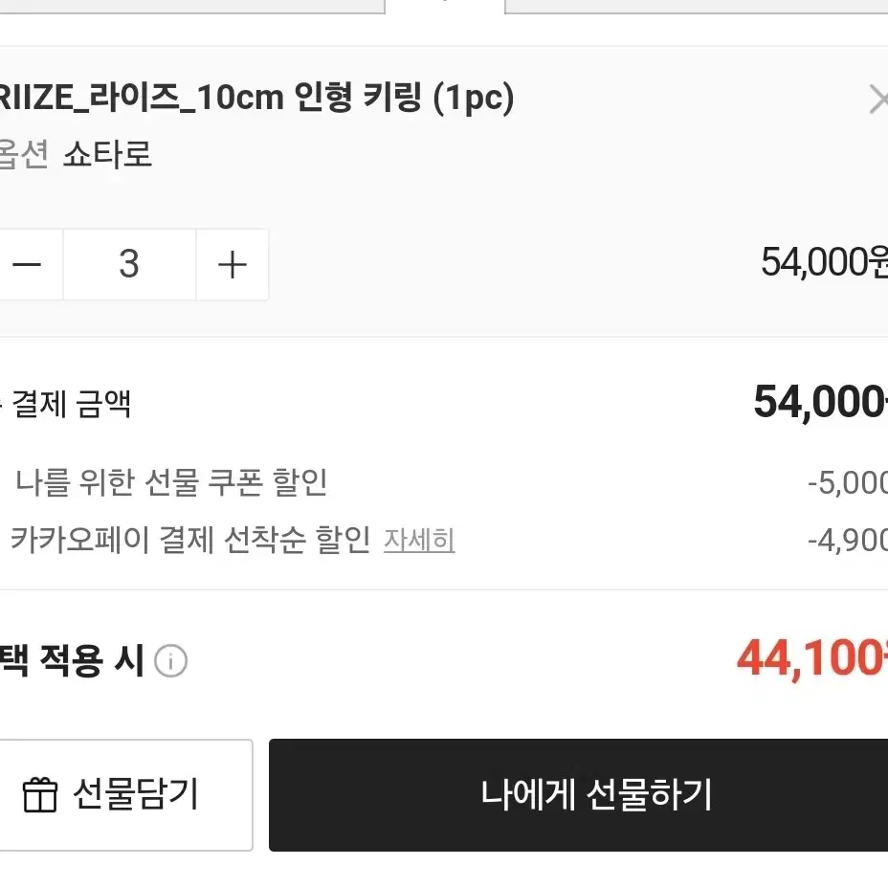Screen dimensions: 888x888
Task: Click the 쇼타로 option text
Action: 107,154
